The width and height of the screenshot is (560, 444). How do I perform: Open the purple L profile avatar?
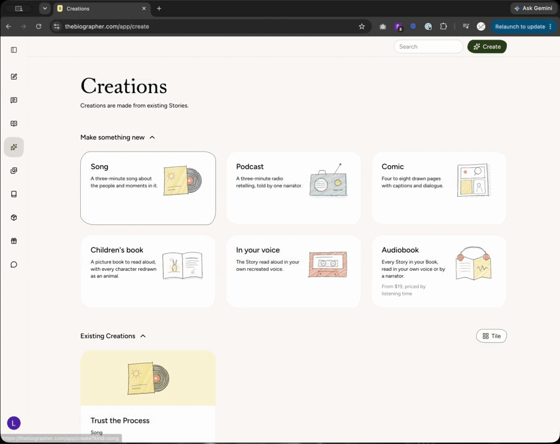[14, 423]
